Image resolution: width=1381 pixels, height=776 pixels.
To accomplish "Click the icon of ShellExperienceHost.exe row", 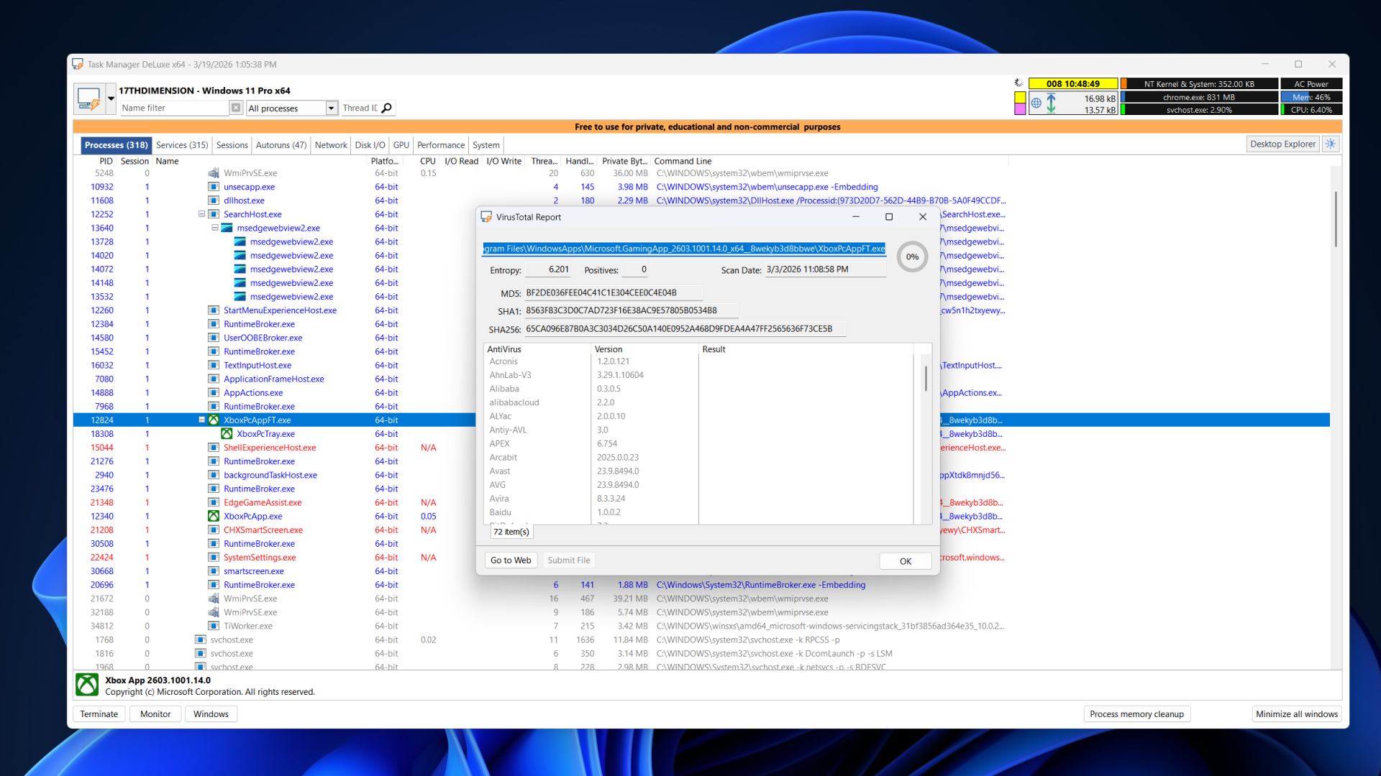I will 214,448.
